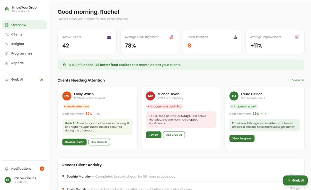Click Laura O'Brien's LO avatar
311x190 pixels.
click(234, 96)
